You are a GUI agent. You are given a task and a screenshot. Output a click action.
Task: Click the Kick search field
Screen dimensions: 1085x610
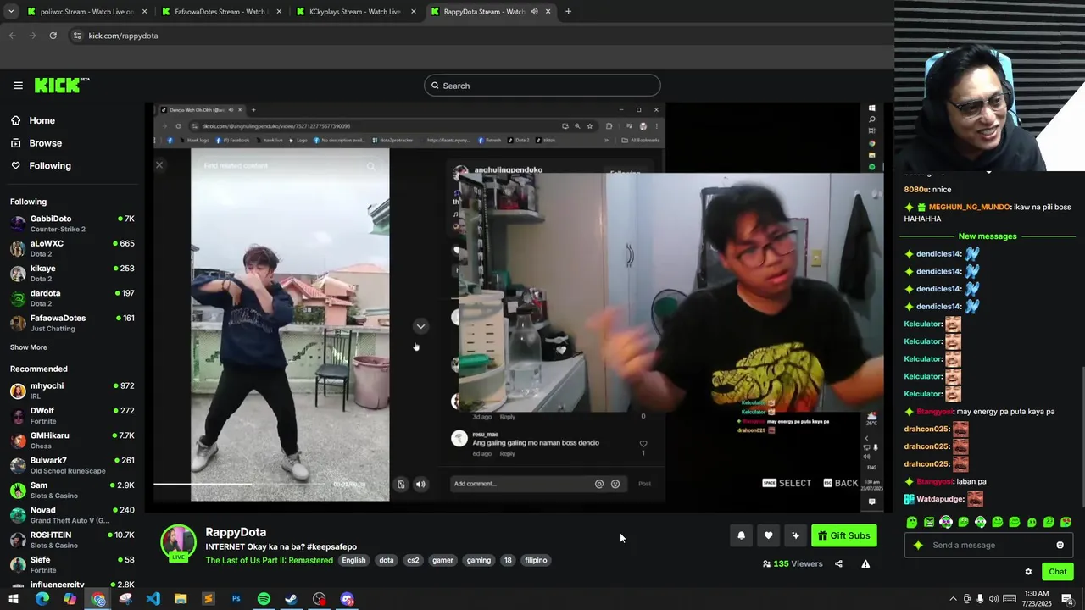click(x=542, y=86)
